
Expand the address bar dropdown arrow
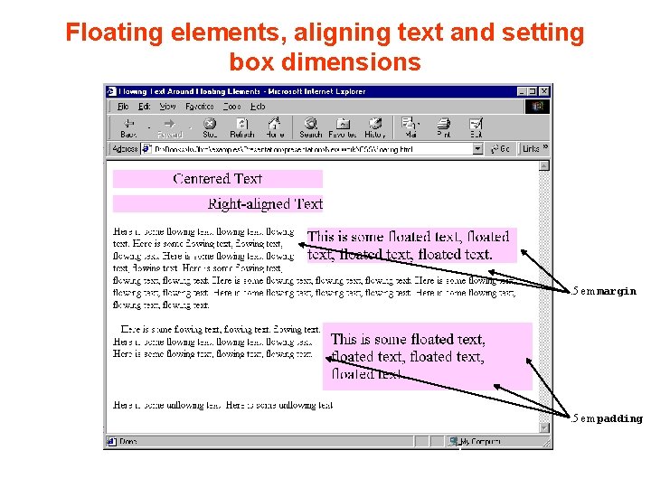tap(478, 148)
